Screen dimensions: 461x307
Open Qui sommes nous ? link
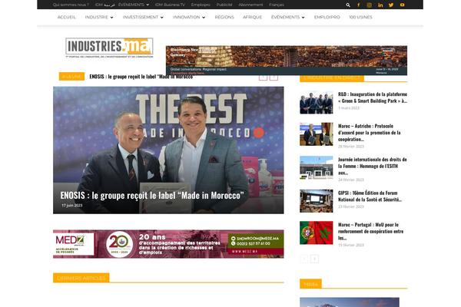tap(71, 5)
